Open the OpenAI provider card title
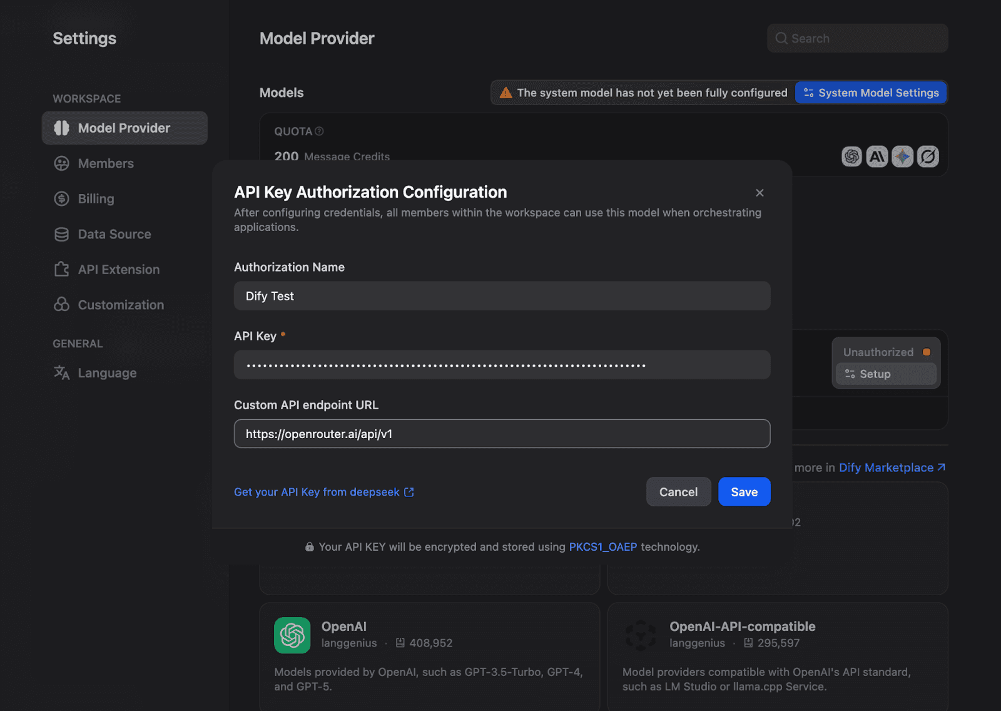 click(344, 627)
